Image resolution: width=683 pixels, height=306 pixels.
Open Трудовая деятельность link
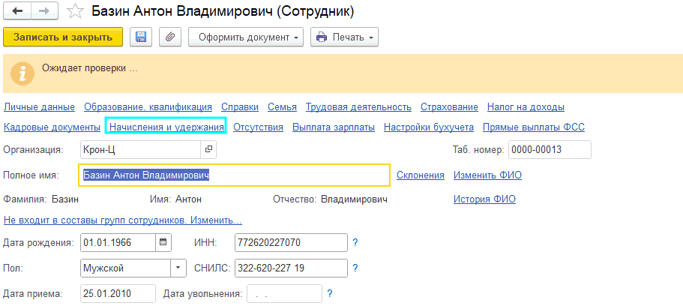358,106
